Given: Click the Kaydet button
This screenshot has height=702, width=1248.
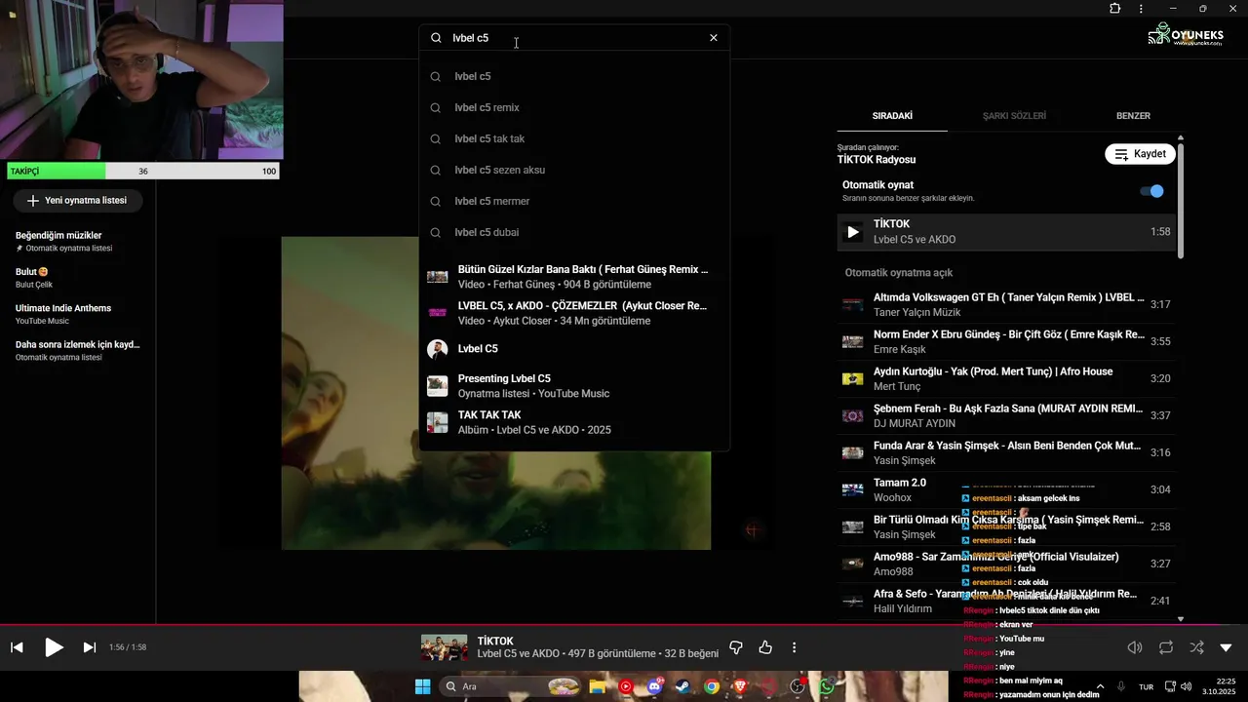Looking at the screenshot, I should coord(1140,154).
